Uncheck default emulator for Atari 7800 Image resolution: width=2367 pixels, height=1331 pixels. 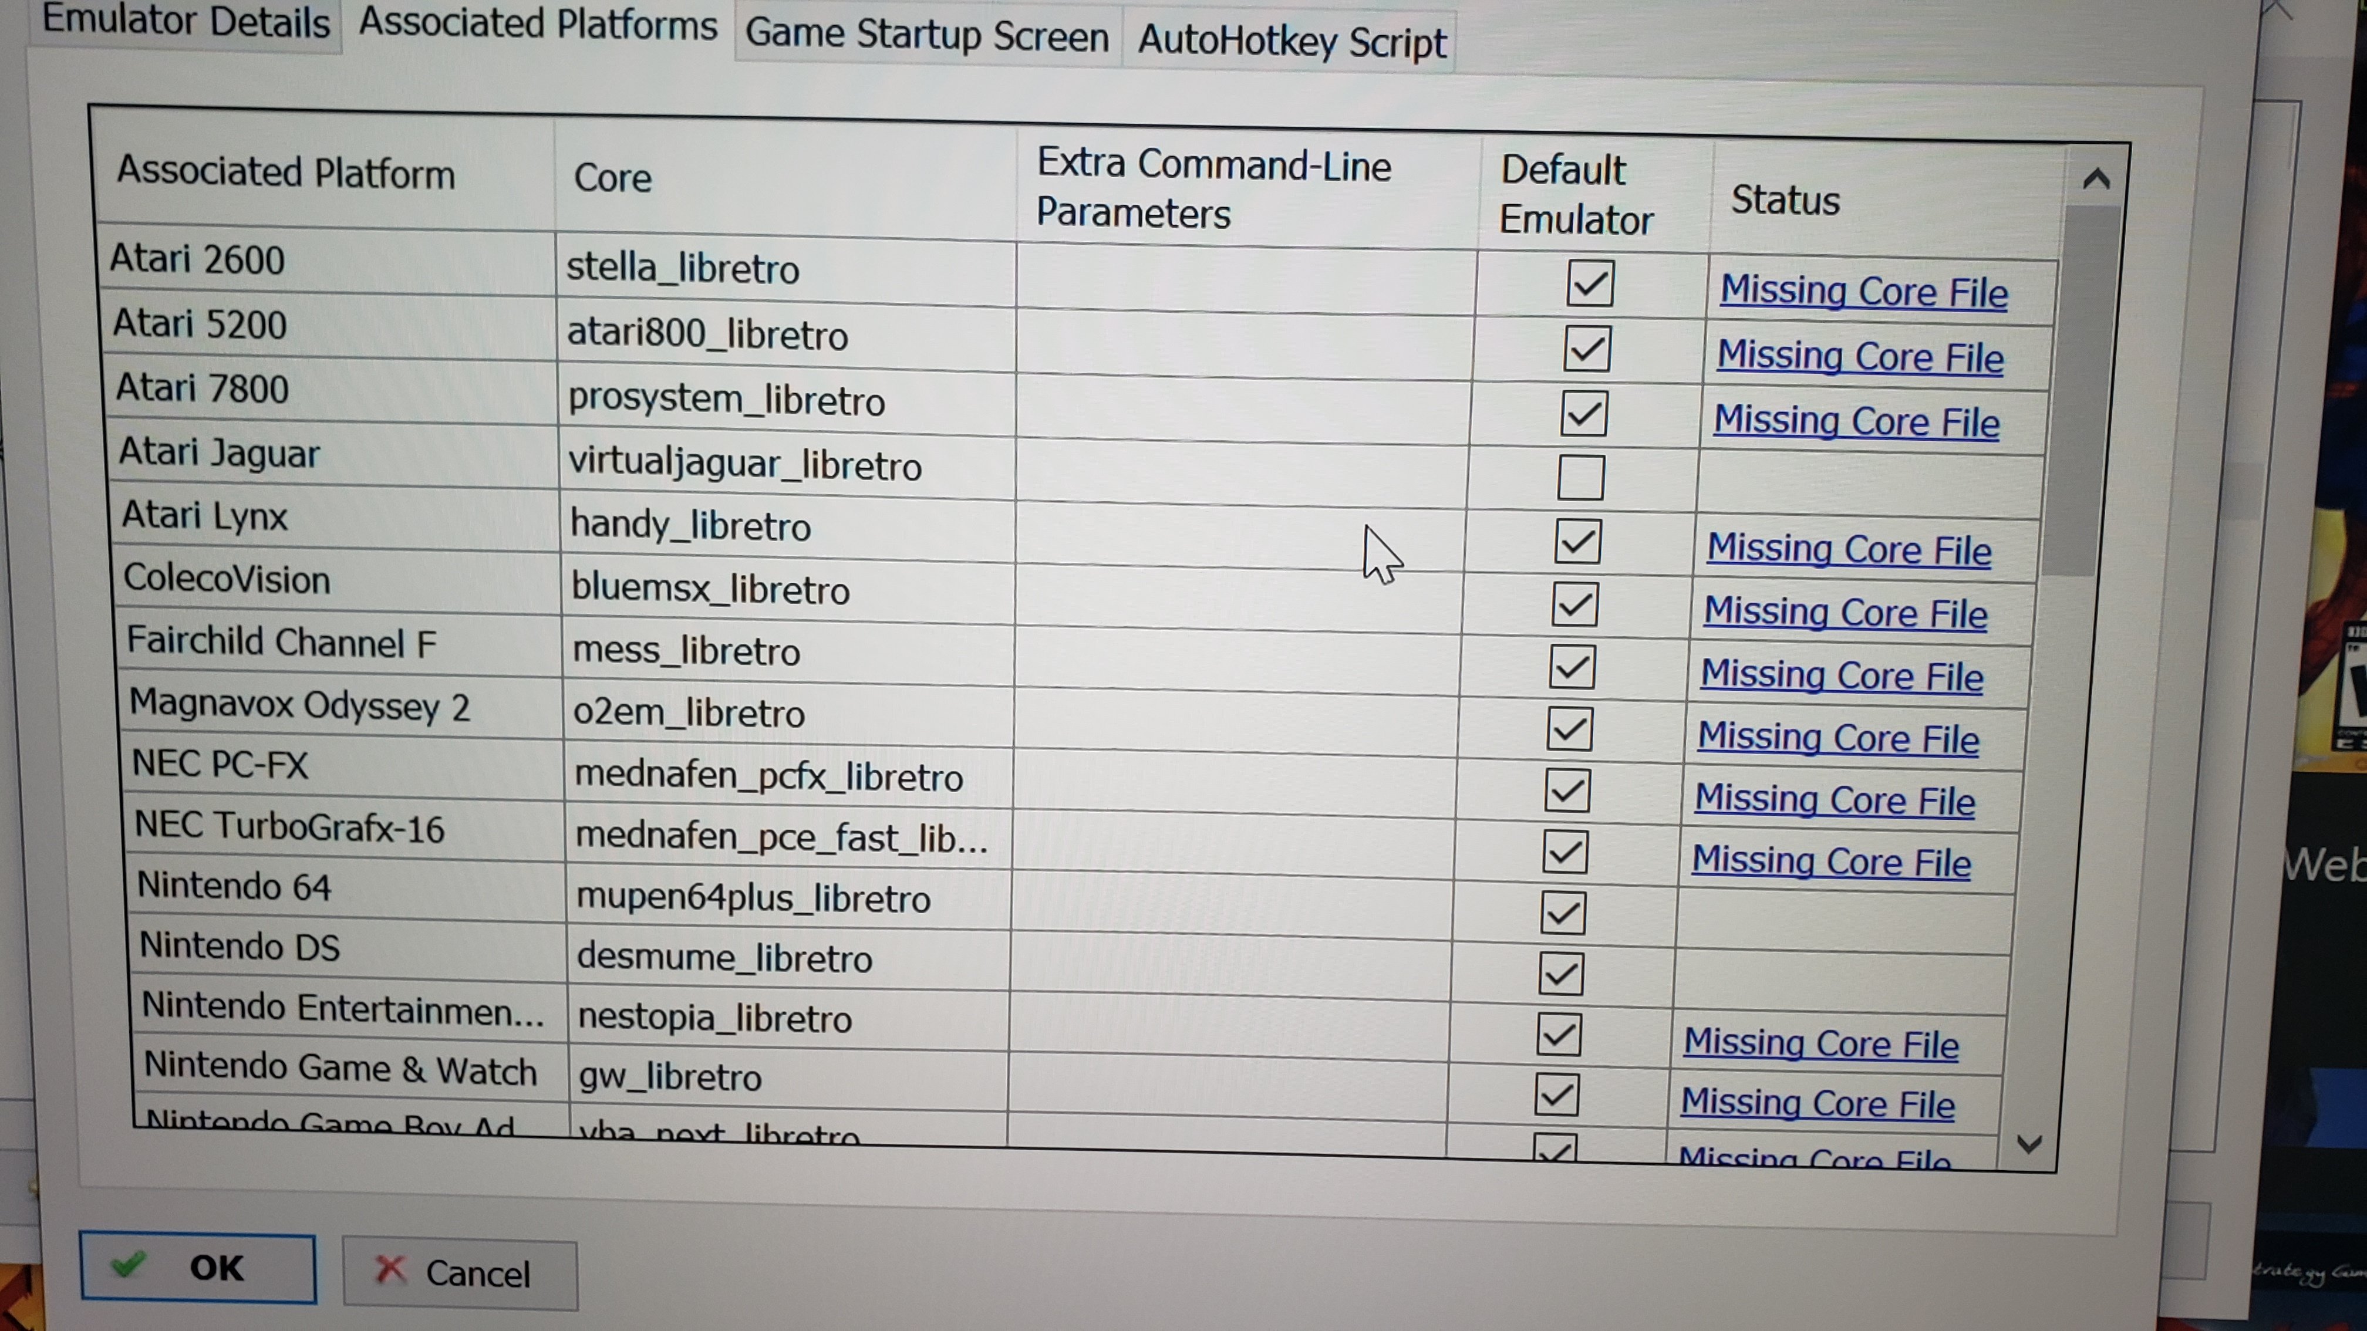pos(1584,413)
